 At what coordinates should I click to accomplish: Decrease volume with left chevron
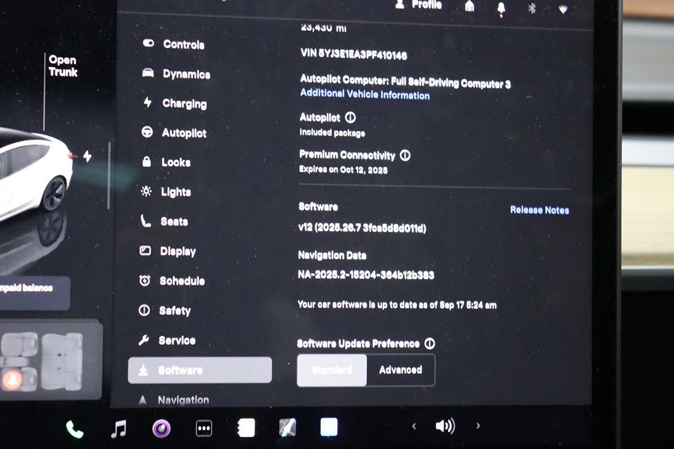pyautogui.click(x=414, y=427)
